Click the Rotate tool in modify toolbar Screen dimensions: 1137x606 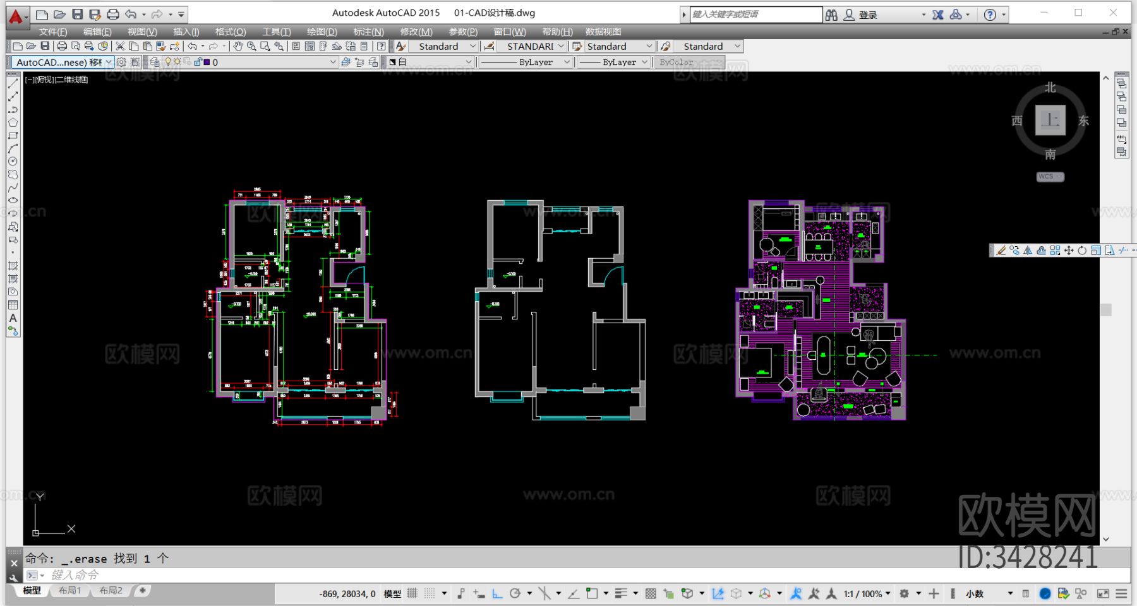[x=1082, y=251]
